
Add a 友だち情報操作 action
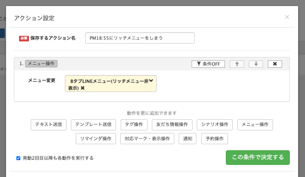pos(172,124)
